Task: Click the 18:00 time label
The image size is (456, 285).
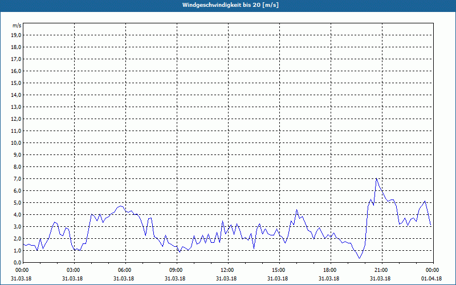Action: 331,270
